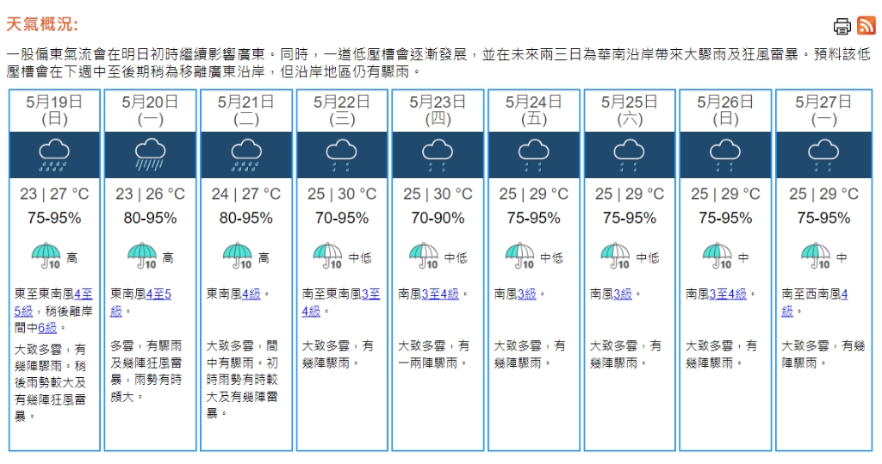Open the orange RSS feed icon
Viewport: 882px width, 464px height.
[866, 25]
